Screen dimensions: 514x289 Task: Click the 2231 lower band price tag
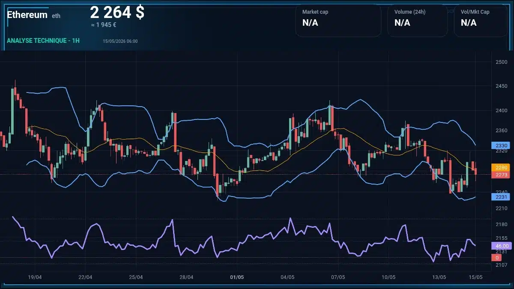(x=500, y=197)
